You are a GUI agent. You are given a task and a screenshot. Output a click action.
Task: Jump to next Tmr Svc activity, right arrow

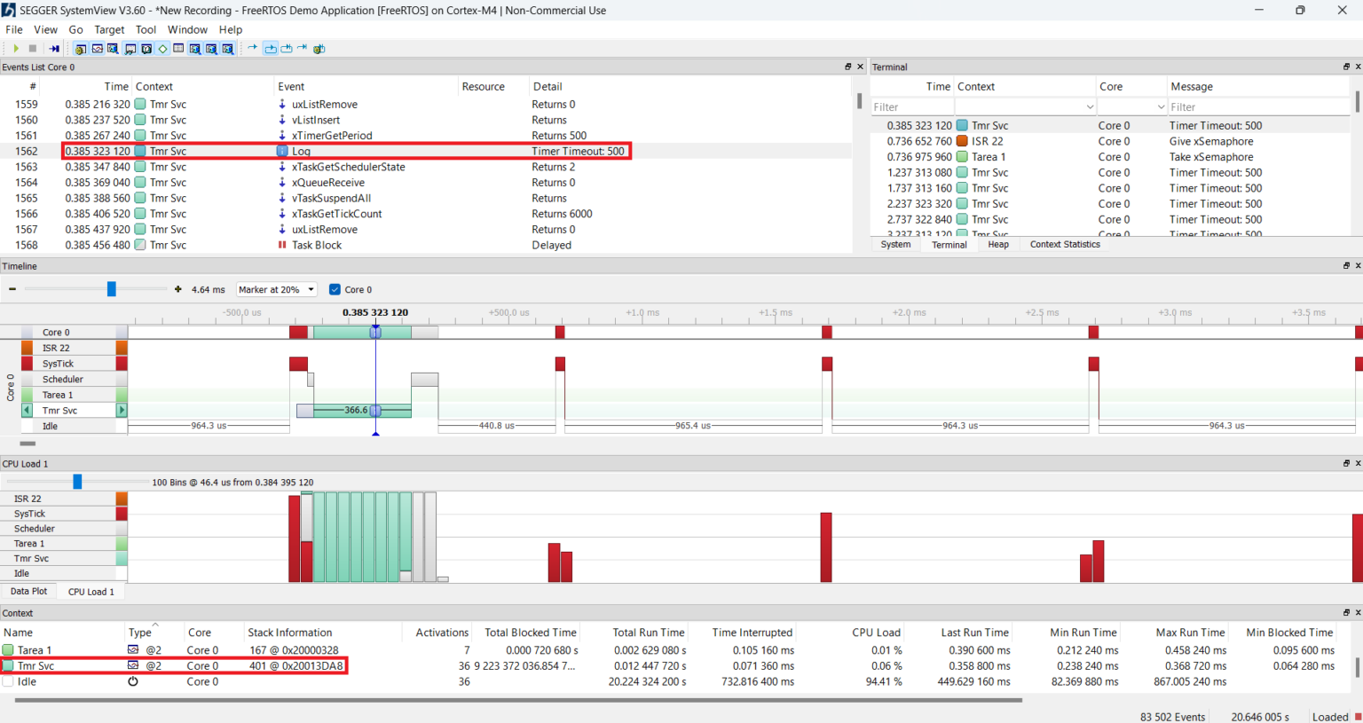pos(122,410)
